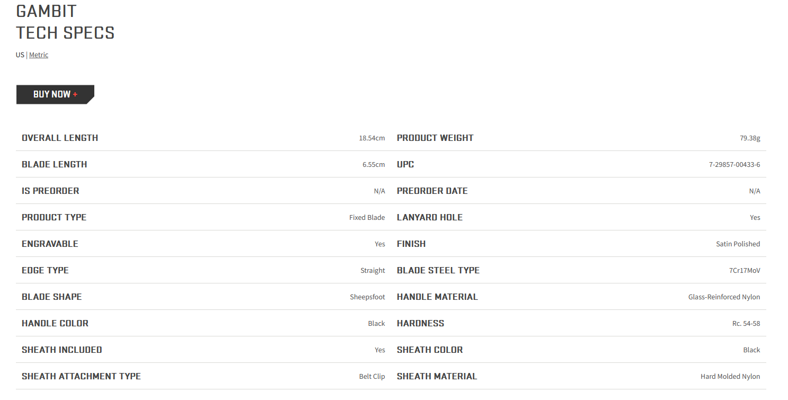Viewport: 788px width, 400px height.
Task: Select the US units option
Action: coord(20,55)
